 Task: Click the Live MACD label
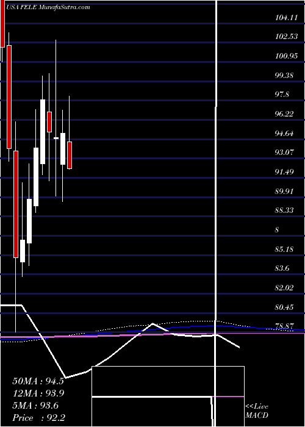257,411
